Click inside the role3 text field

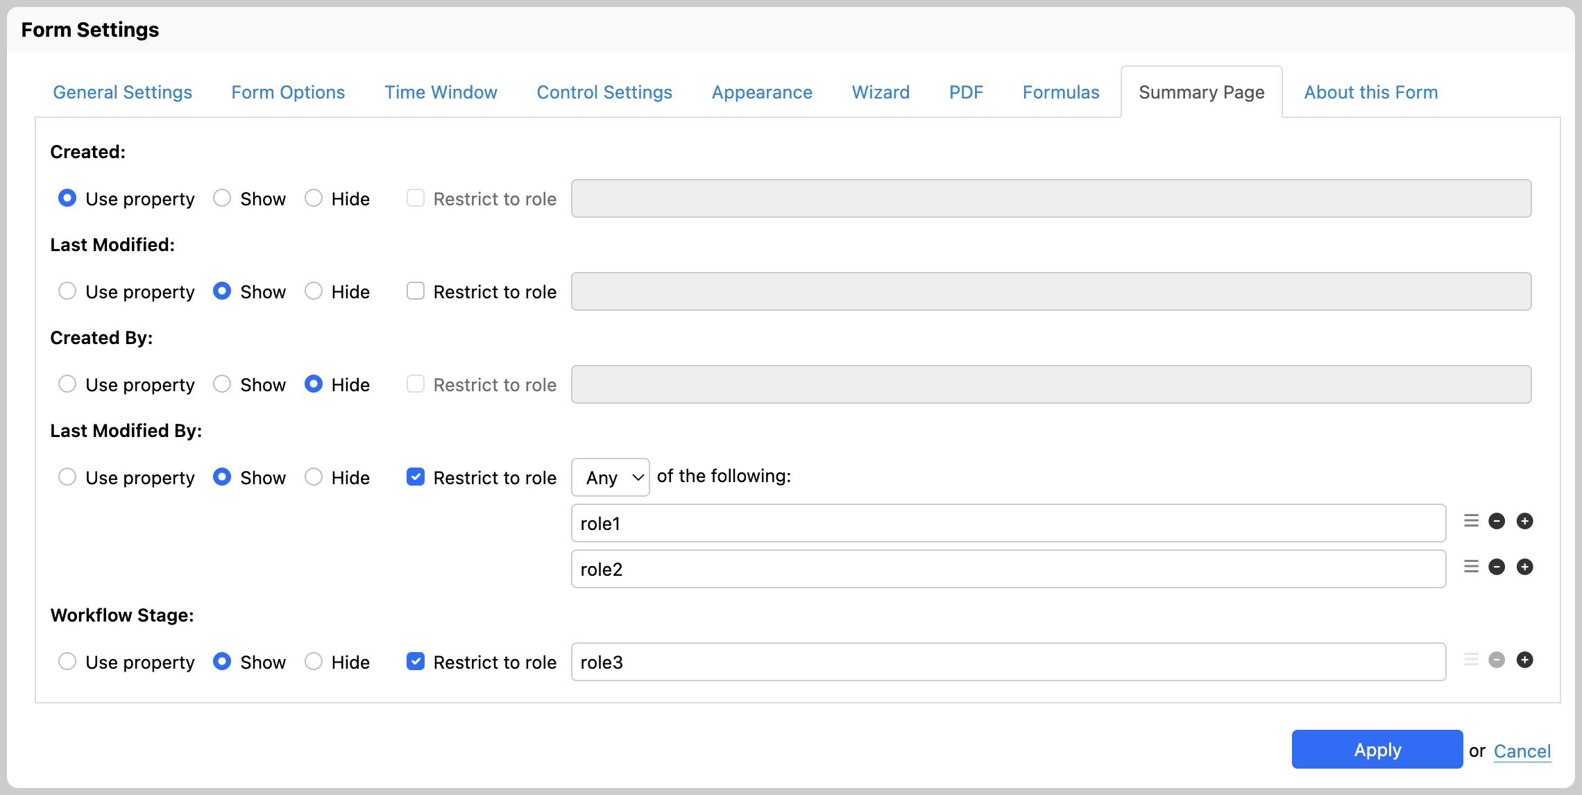833,662
